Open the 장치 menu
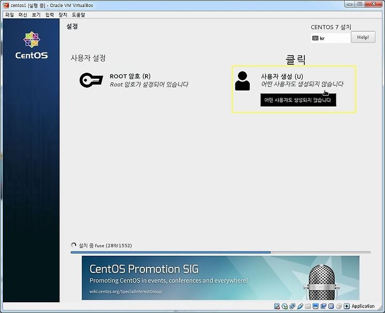 (x=63, y=15)
